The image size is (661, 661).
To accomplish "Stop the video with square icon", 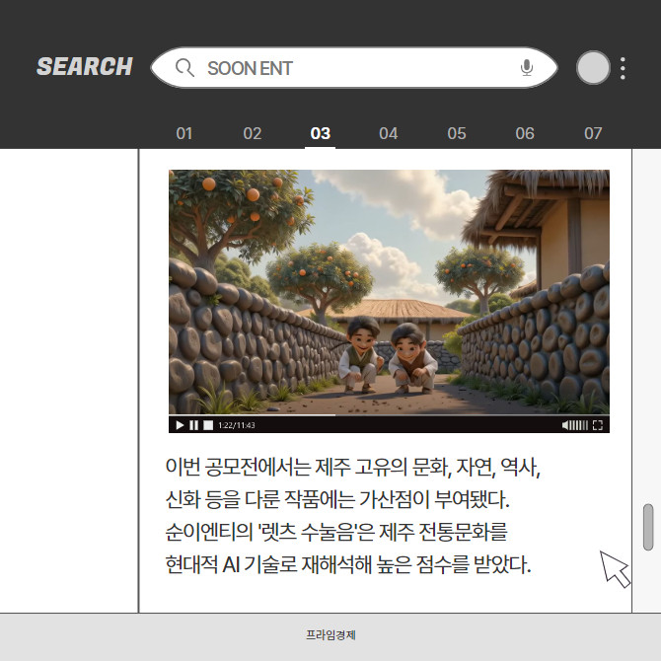I will [207, 425].
